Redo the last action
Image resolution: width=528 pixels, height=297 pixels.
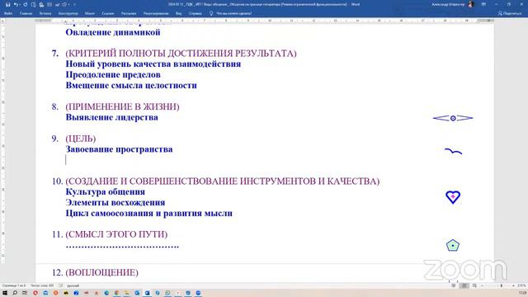pos(26,5)
